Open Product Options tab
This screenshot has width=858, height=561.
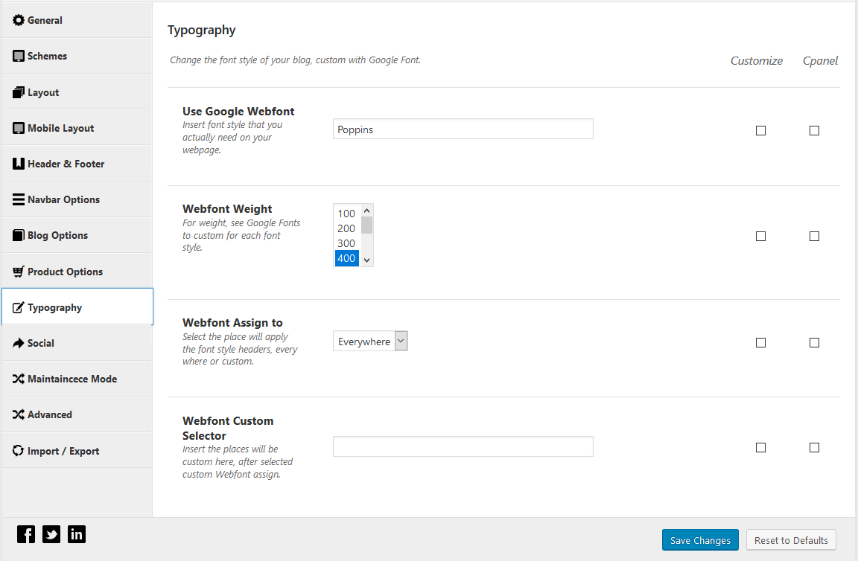[77, 272]
